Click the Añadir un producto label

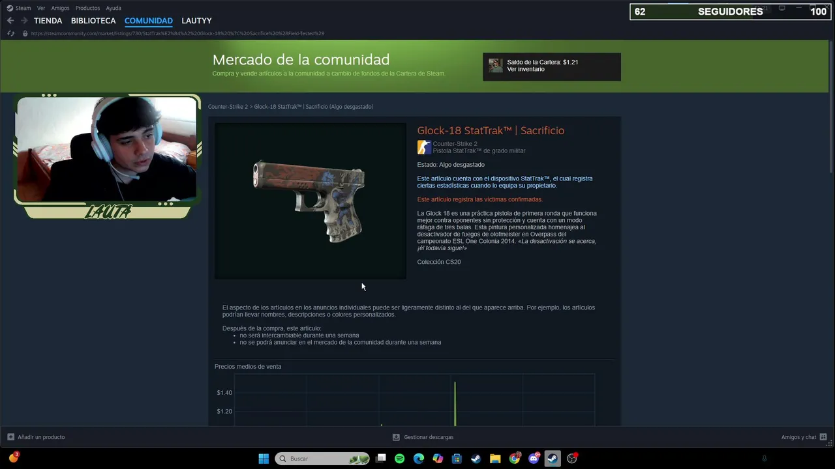[41, 437]
